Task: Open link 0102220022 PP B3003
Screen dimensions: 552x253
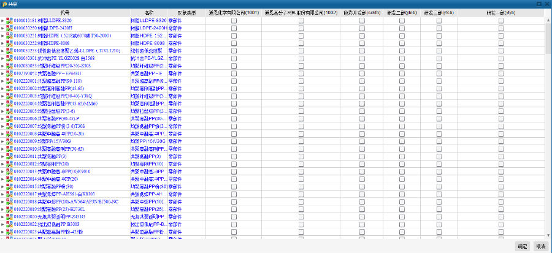Action: 47,224
